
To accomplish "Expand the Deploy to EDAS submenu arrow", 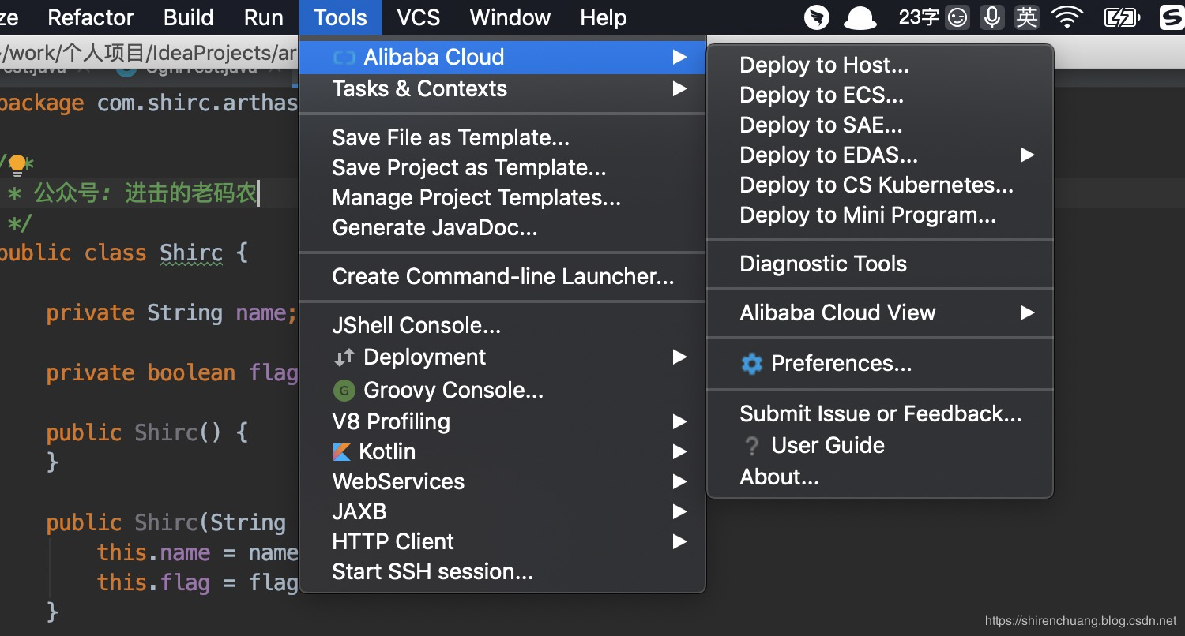I will click(1027, 155).
